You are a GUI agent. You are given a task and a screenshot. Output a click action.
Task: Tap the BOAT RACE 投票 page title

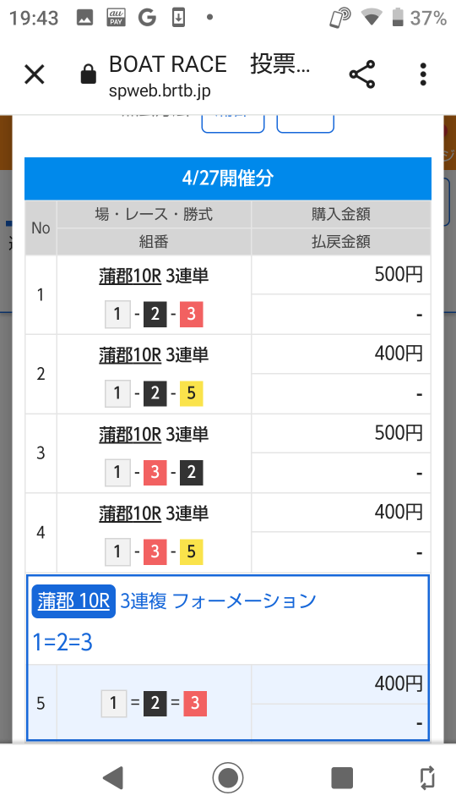click(x=209, y=64)
